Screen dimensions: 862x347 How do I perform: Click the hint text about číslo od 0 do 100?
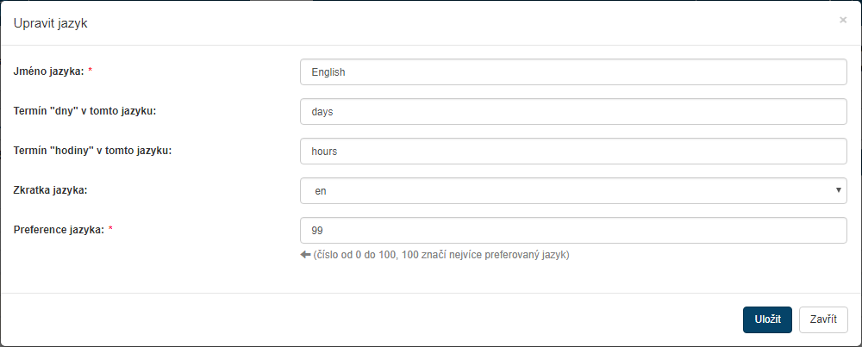[x=441, y=255]
